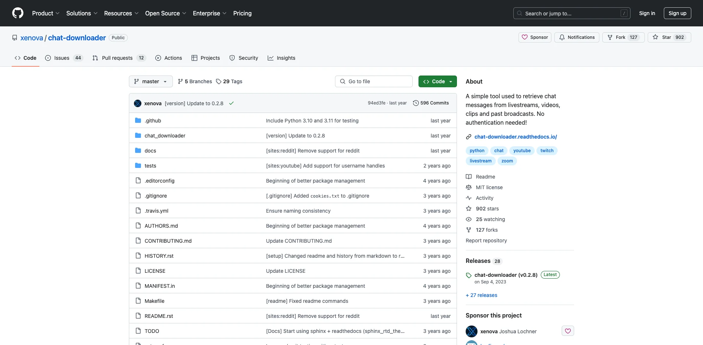Open the xenova owner profile link
This screenshot has height=345, width=703.
pyautogui.click(x=31, y=38)
